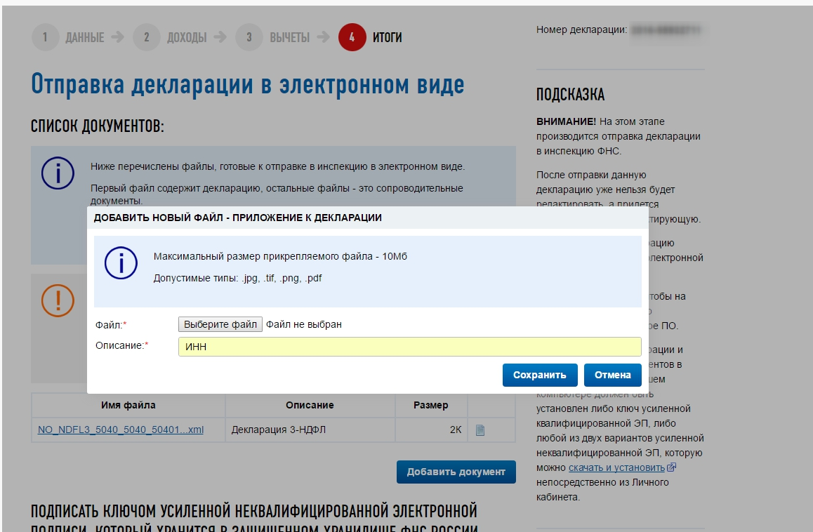Go to step 3 'Вычеты'
The image size is (813, 532).
coord(272,37)
